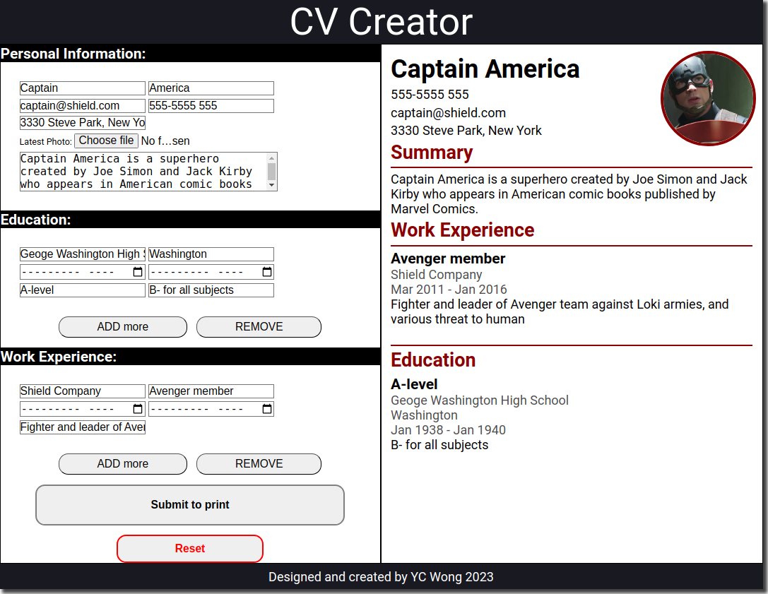Focus the last name field 'America'
The width and height of the screenshot is (768, 594).
click(211, 88)
